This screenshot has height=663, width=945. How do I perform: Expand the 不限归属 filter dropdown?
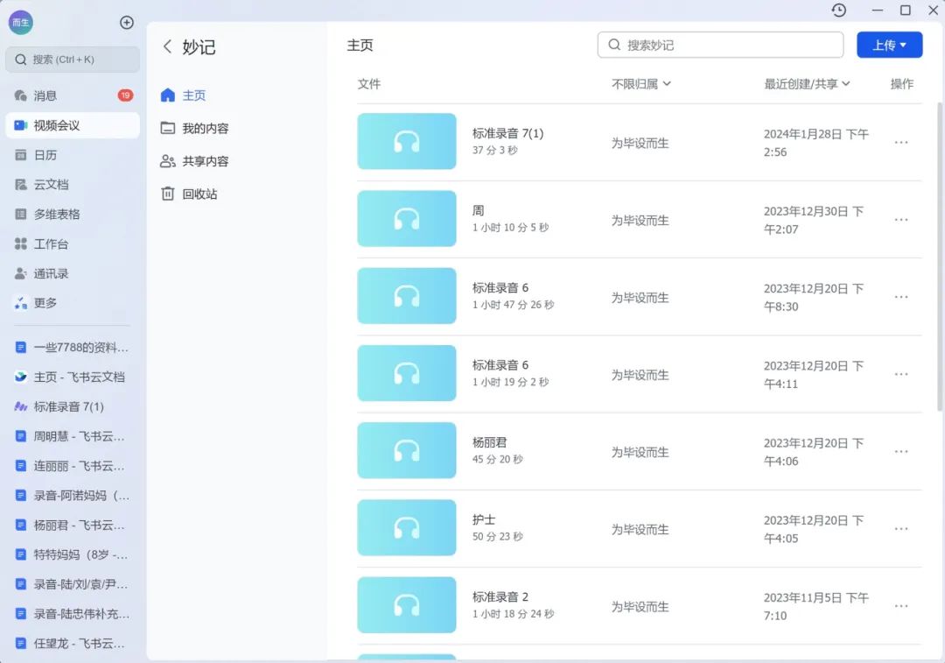pyautogui.click(x=641, y=84)
